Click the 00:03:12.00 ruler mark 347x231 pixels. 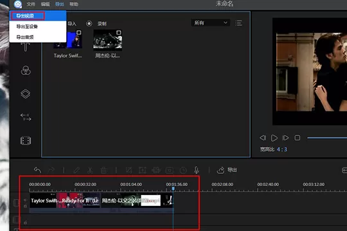point(314,184)
